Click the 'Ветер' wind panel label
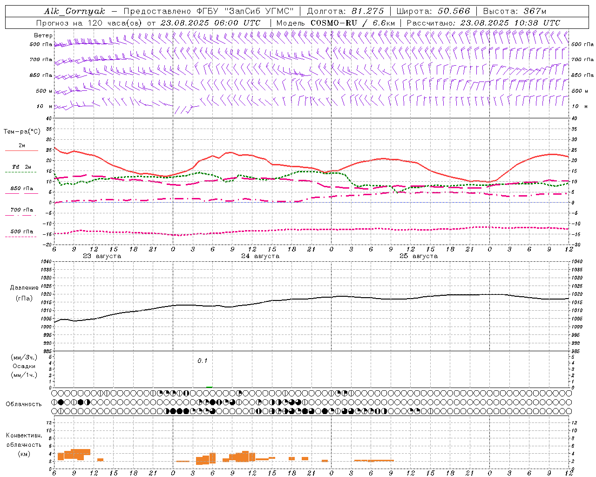The image size is (596, 477). click(x=43, y=35)
